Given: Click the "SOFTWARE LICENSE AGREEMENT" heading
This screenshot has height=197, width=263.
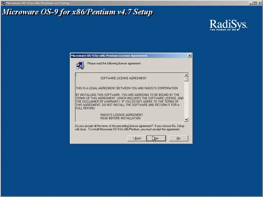Looking at the screenshot, I should [x=124, y=78].
